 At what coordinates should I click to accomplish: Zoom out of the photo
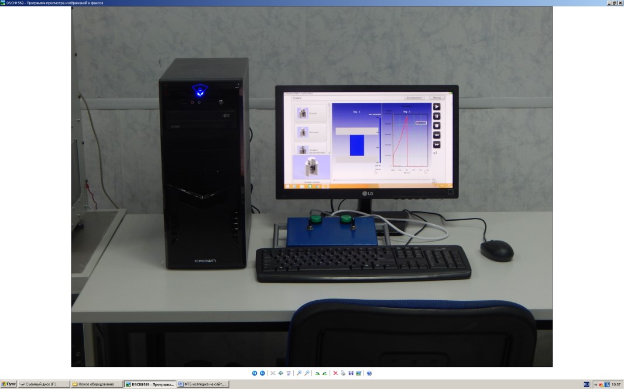307,373
